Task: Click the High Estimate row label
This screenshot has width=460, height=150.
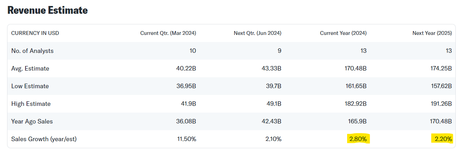Action: 31,104
